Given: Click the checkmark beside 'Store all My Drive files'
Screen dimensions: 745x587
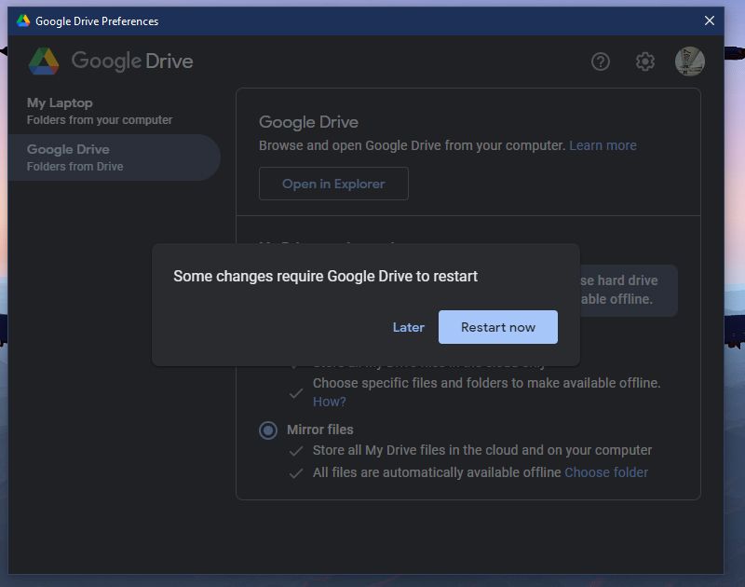Looking at the screenshot, I should [297, 451].
